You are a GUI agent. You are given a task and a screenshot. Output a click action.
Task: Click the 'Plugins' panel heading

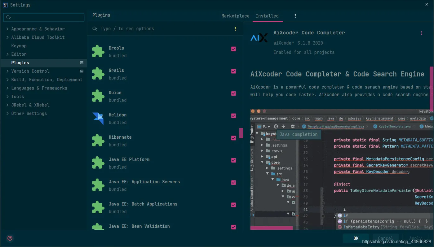click(101, 15)
